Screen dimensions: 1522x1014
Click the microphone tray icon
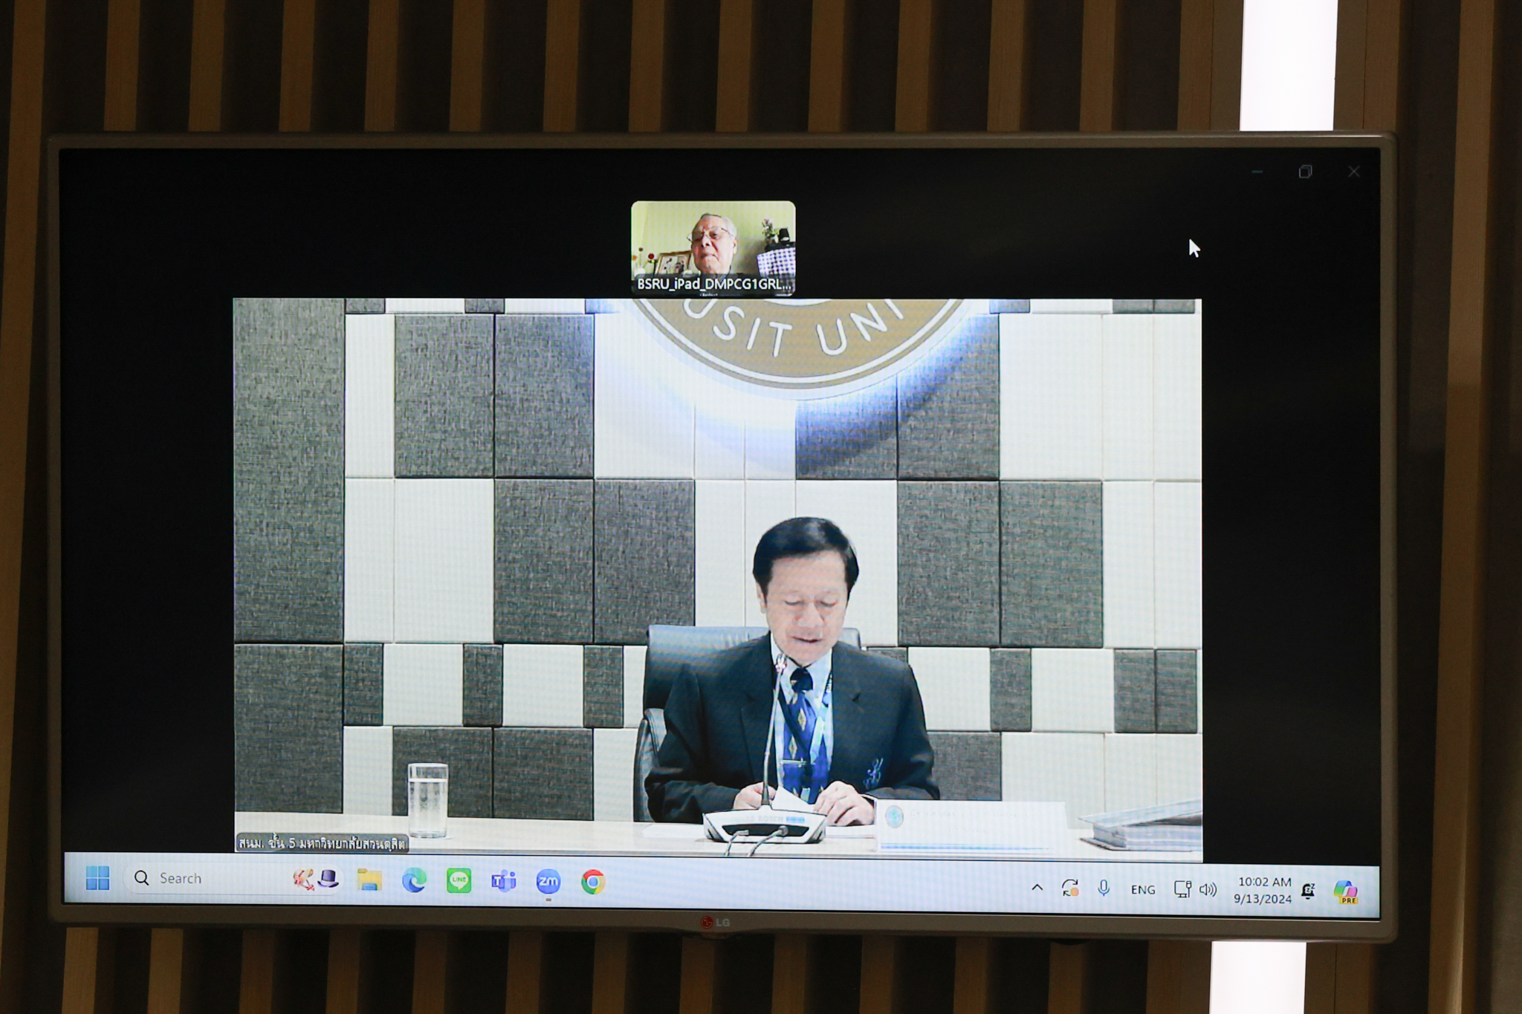coord(1104,888)
